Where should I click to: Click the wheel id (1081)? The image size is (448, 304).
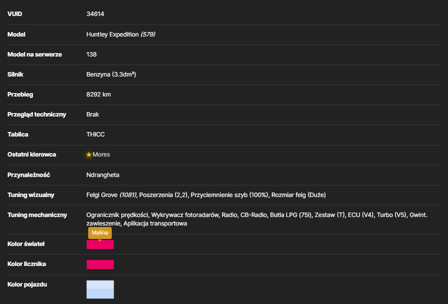[128, 195]
